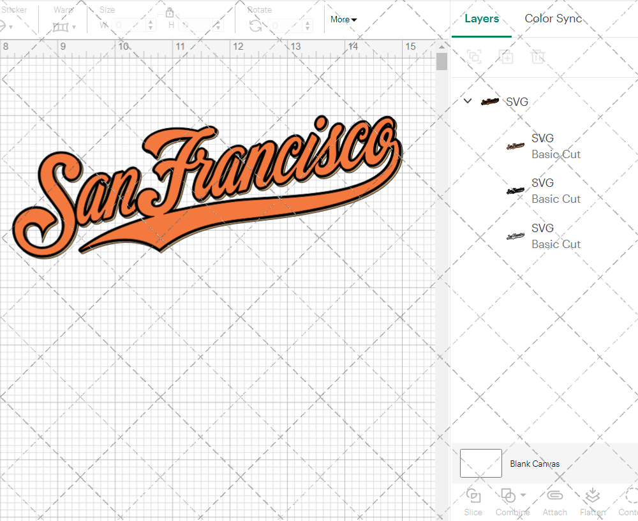This screenshot has height=521, width=638.
Task: Click the Height size input field
Action: 196,26
